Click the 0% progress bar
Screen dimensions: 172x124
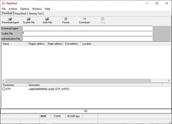tap(86, 111)
